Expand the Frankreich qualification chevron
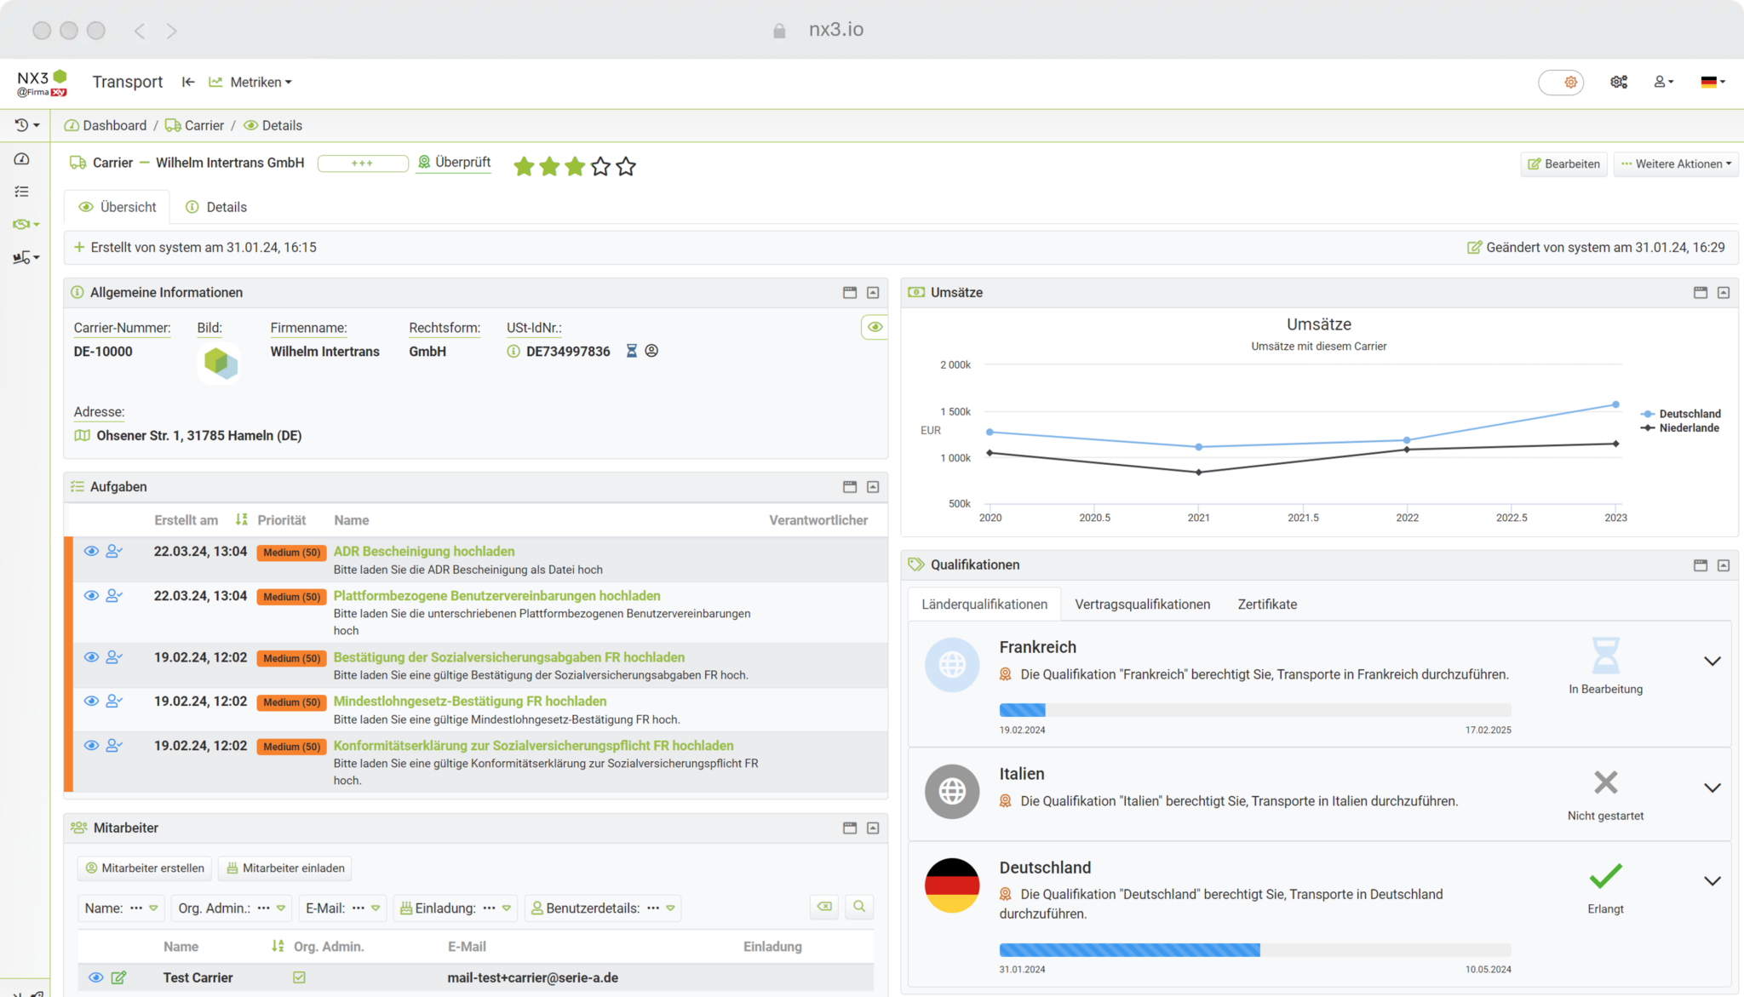This screenshot has width=1744, height=997. [x=1712, y=661]
